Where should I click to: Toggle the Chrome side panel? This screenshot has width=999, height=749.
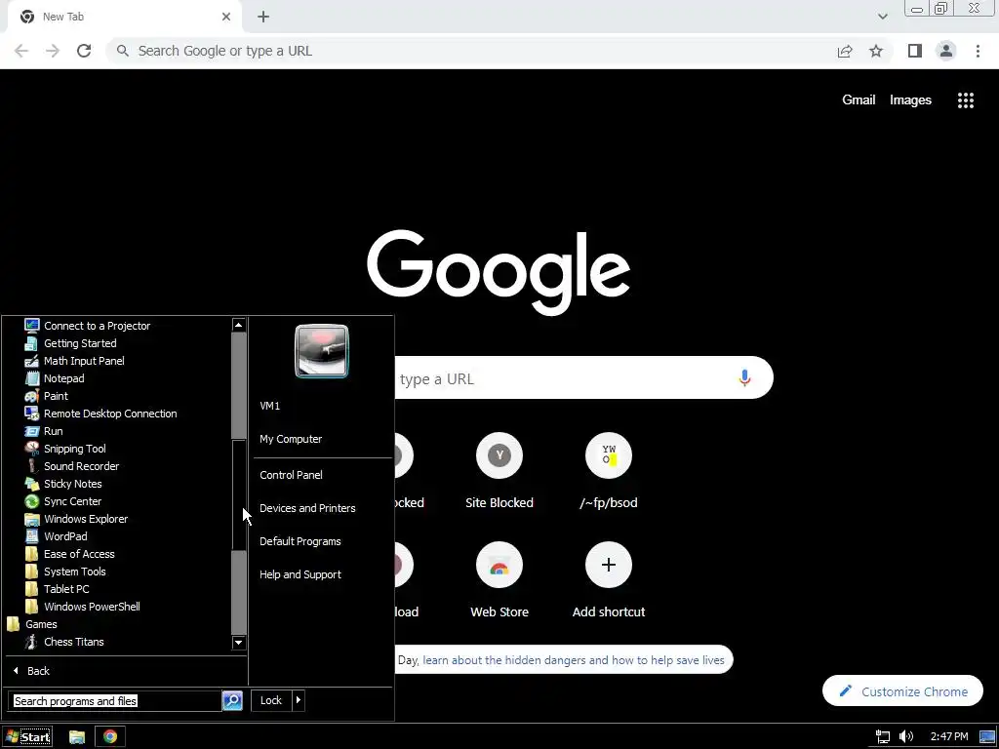point(915,51)
